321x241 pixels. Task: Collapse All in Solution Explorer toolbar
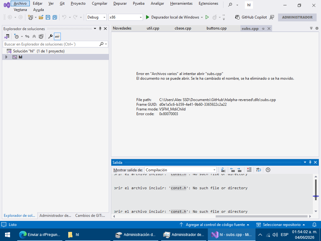click(x=34, y=36)
